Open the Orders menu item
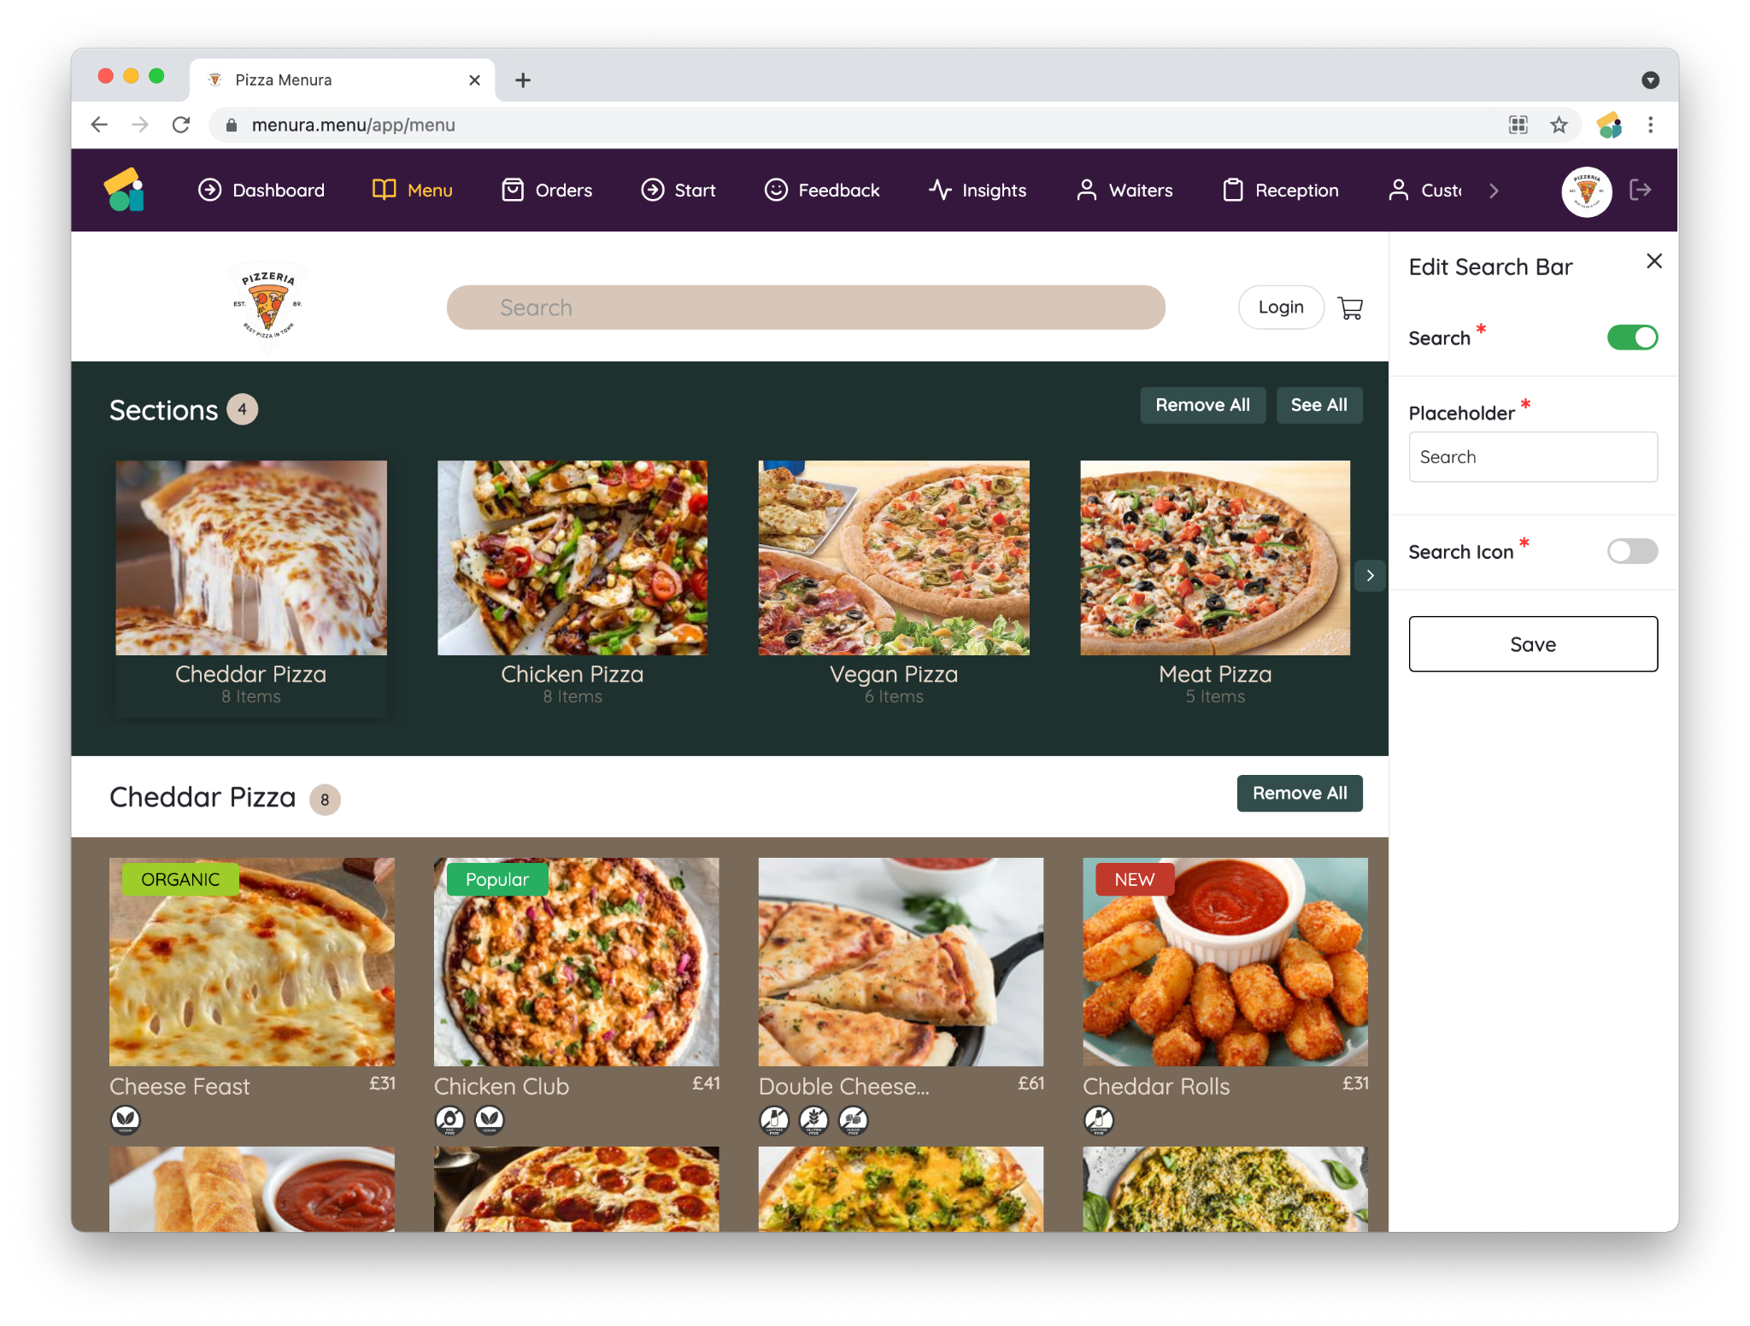Viewport: 1750px width, 1326px height. (x=547, y=191)
